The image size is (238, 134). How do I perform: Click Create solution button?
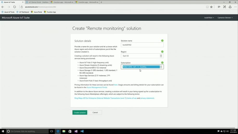tap(80, 113)
